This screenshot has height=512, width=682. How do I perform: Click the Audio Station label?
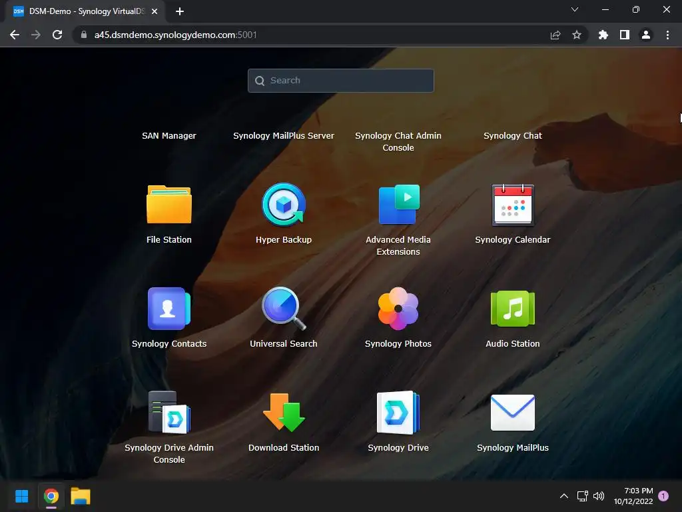513,344
